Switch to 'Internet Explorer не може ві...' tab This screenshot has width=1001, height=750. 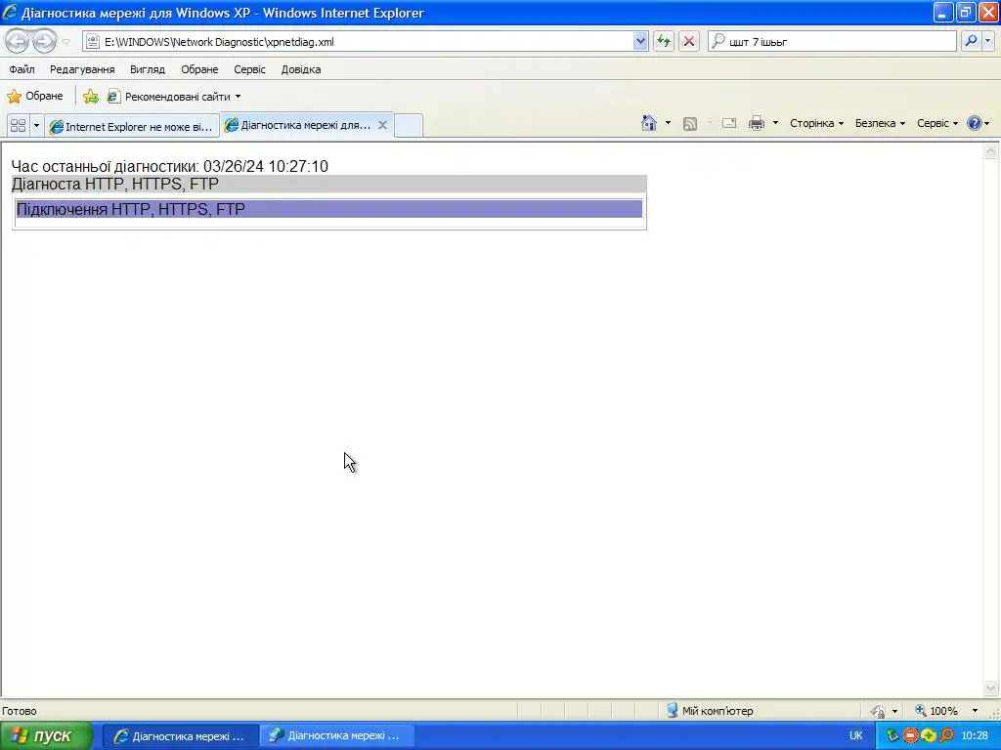click(132, 126)
